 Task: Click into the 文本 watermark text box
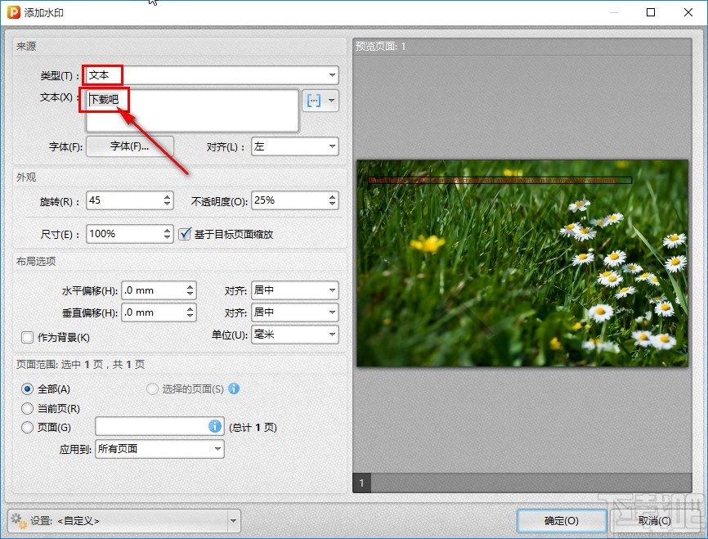192,110
